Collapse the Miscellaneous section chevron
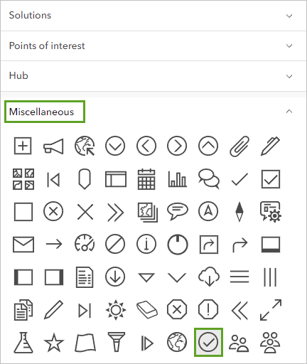 [289, 112]
